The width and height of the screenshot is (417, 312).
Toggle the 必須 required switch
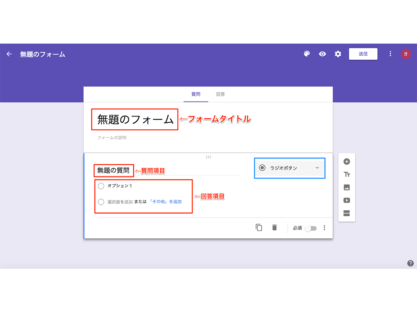[x=311, y=229]
